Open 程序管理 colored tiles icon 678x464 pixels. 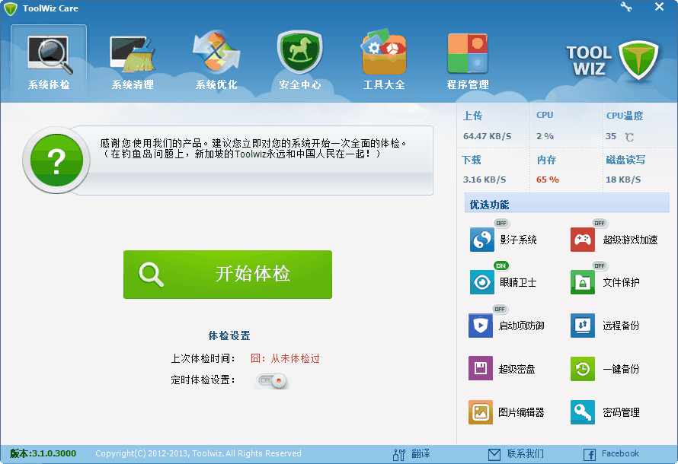point(468,53)
